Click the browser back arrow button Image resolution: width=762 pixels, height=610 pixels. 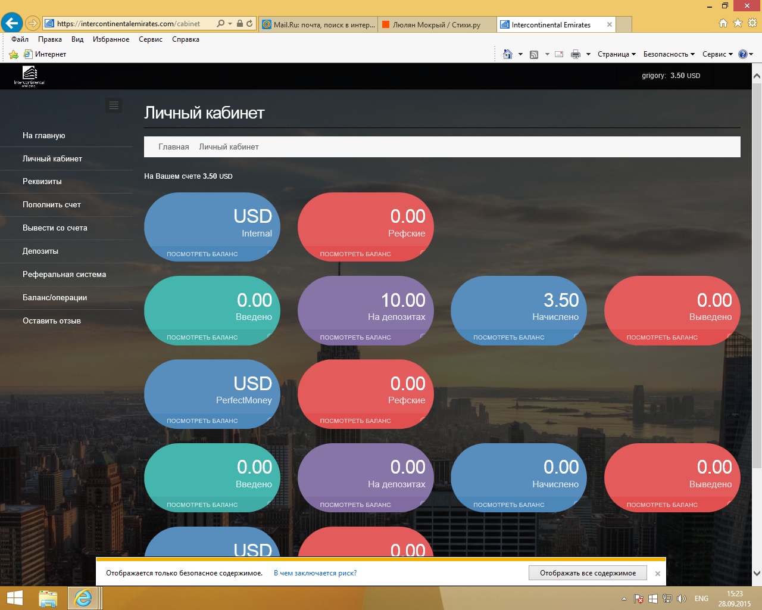tap(11, 23)
